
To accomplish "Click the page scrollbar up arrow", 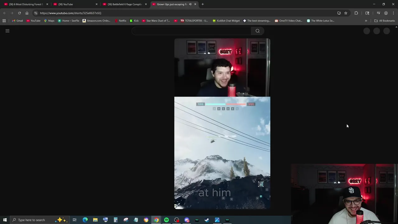I will point(396,27).
